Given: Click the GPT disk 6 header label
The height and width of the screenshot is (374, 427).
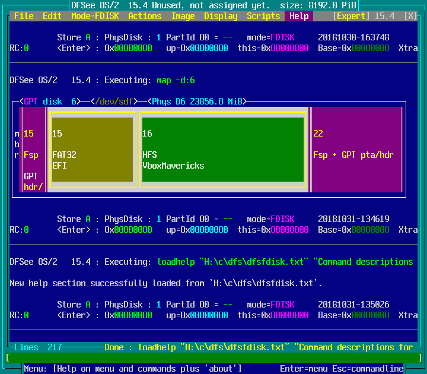Looking at the screenshot, I should click(50, 102).
